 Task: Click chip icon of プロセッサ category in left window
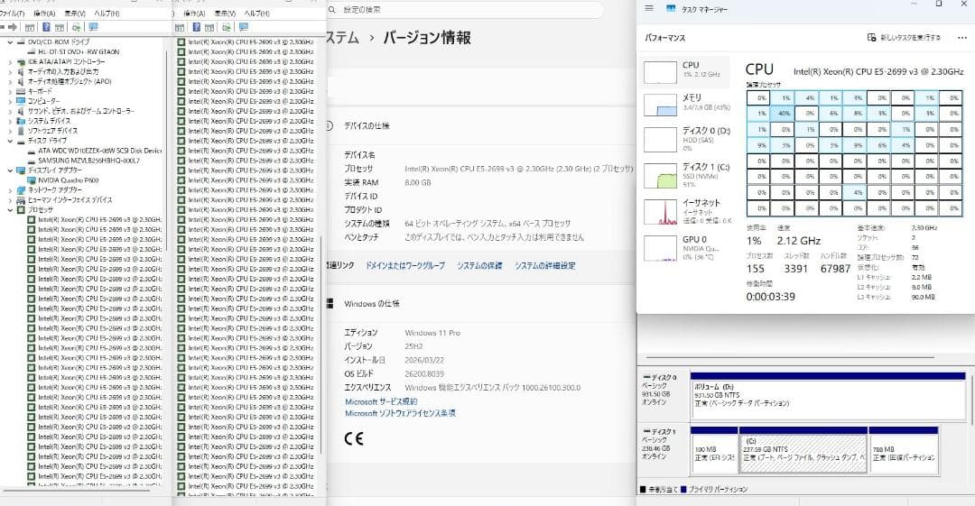pyautogui.click(x=21, y=210)
